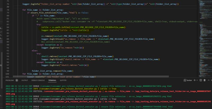Click the first terminal 'isFile -> True' INFO line
212x109 pixels.
point(61,89)
